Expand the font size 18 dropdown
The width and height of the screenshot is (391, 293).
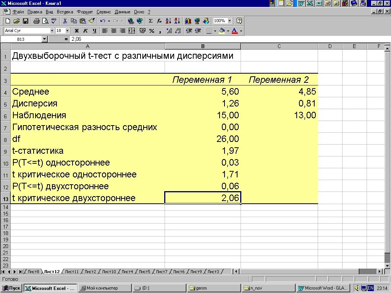click(67, 31)
